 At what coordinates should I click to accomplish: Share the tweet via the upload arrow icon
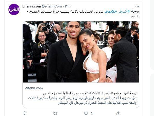tap(118, 113)
